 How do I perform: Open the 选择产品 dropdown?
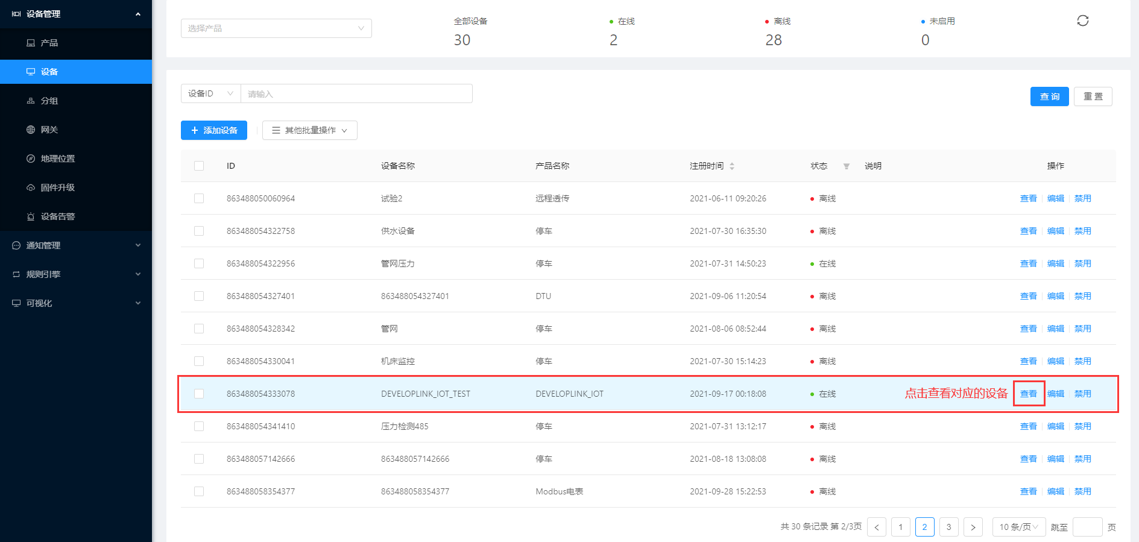coord(276,28)
